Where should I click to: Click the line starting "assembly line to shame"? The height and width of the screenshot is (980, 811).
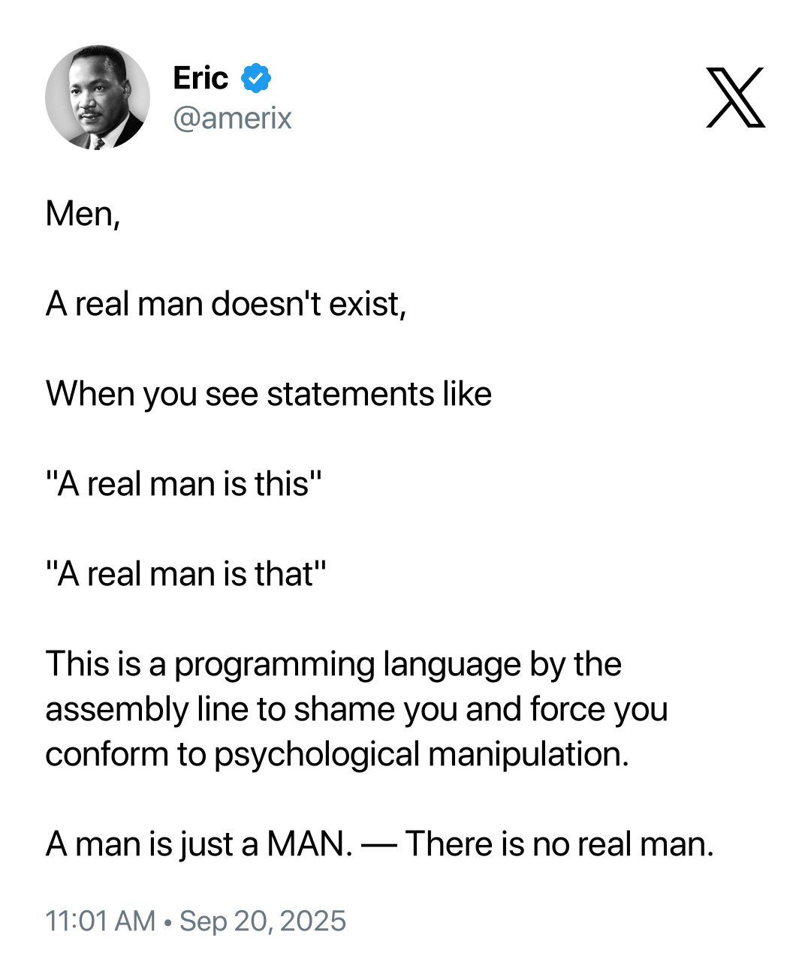point(356,709)
